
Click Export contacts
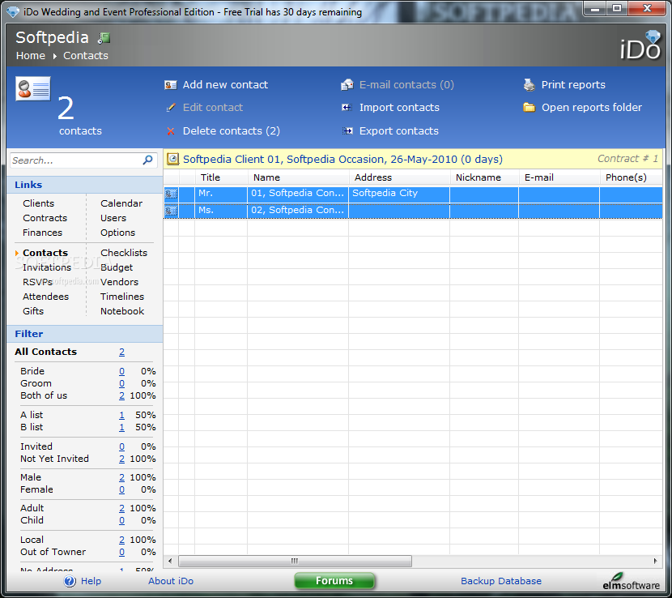399,131
